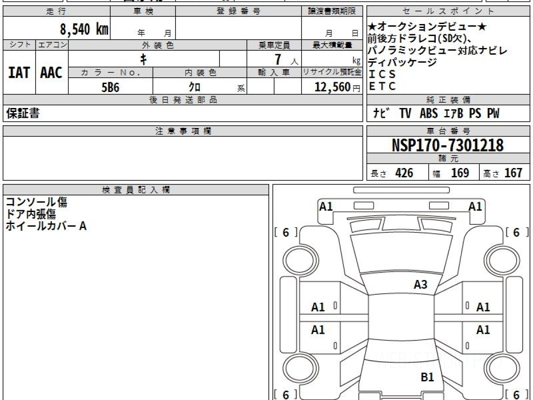The width and height of the screenshot is (533, 400).
Task: Click the パノラミックビュー対応ナビレ line
Action: pyautogui.click(x=438, y=51)
